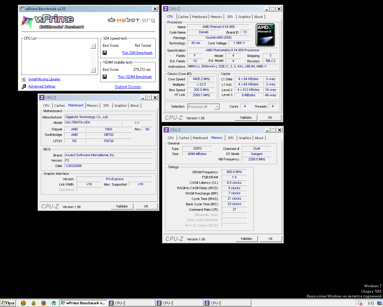Click up arrow of CPU List scrollbar
The image size is (383, 307).
[x=93, y=46]
